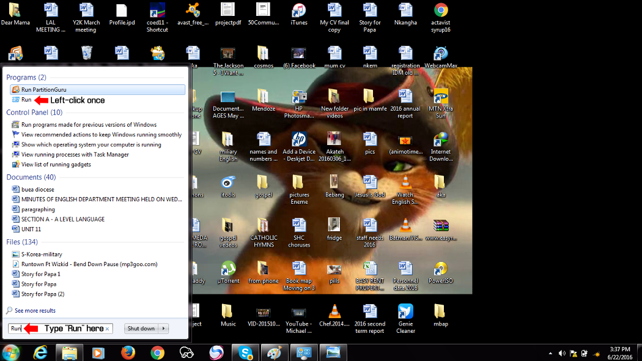Viewport: 642px width, 361px height.
Task: Select the µTorrent desktop shortcut
Action: (x=228, y=272)
